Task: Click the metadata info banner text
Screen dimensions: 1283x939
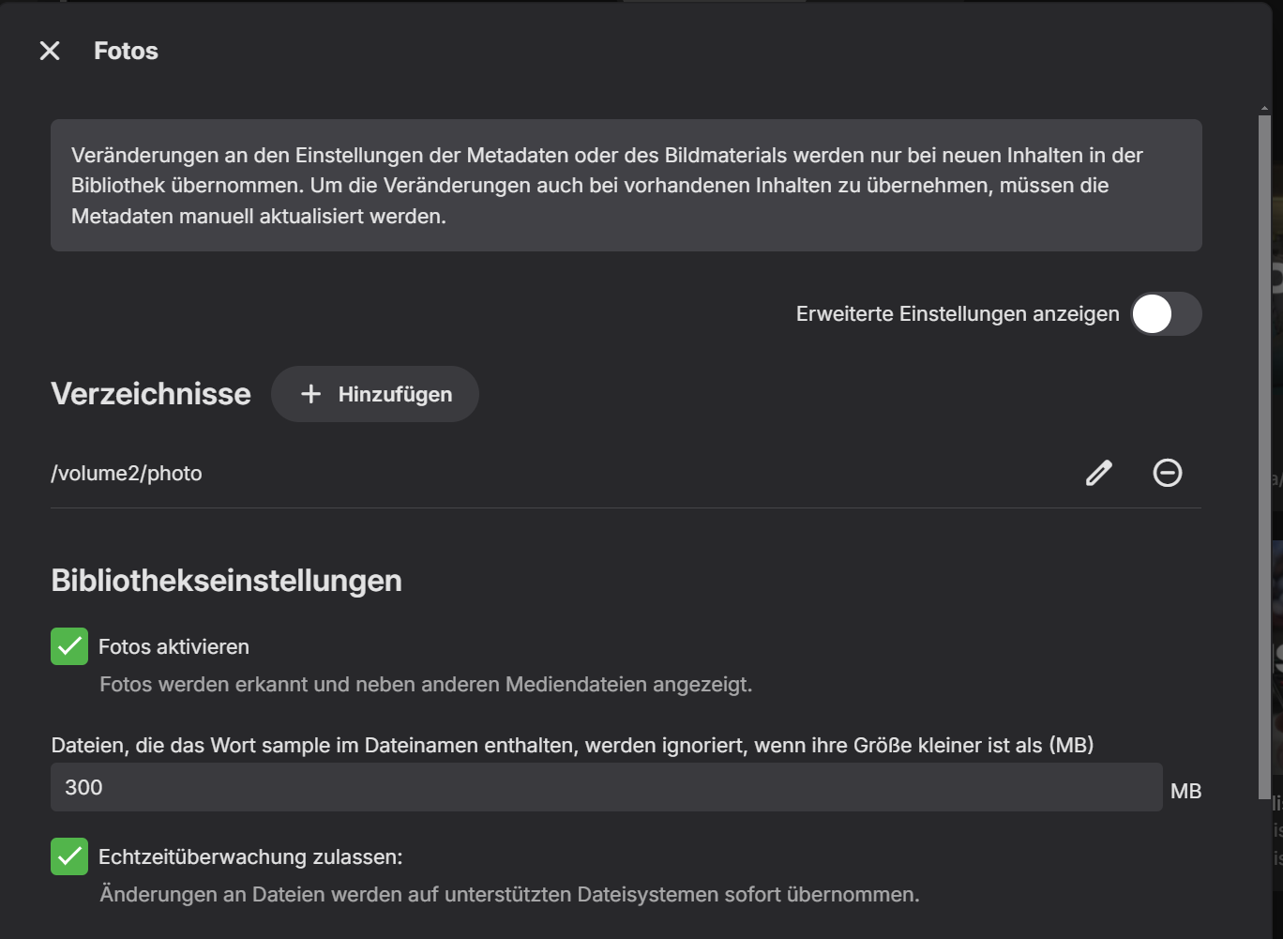Action: (607, 185)
